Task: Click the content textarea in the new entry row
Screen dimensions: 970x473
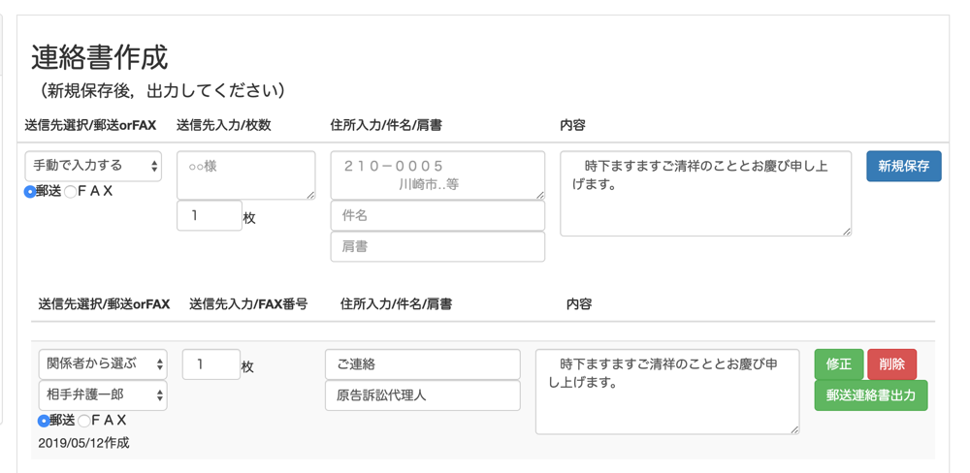Action: (705, 193)
